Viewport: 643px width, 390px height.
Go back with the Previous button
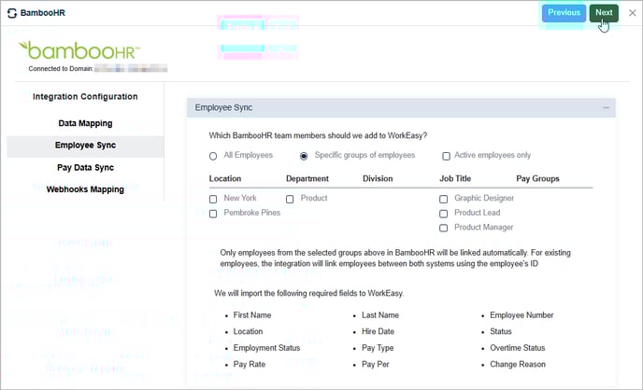564,13
